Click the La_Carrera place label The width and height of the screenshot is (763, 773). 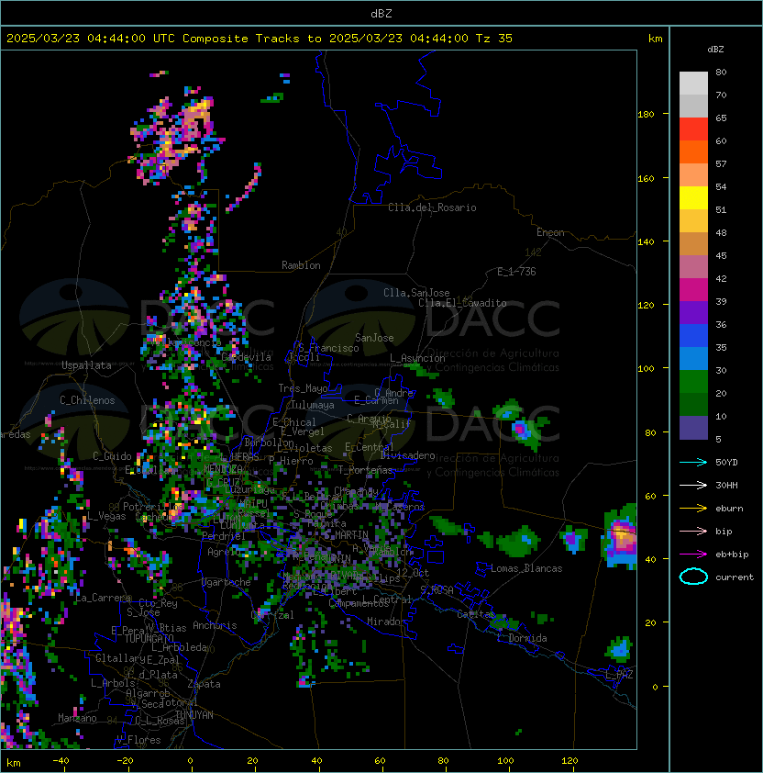click(x=104, y=598)
